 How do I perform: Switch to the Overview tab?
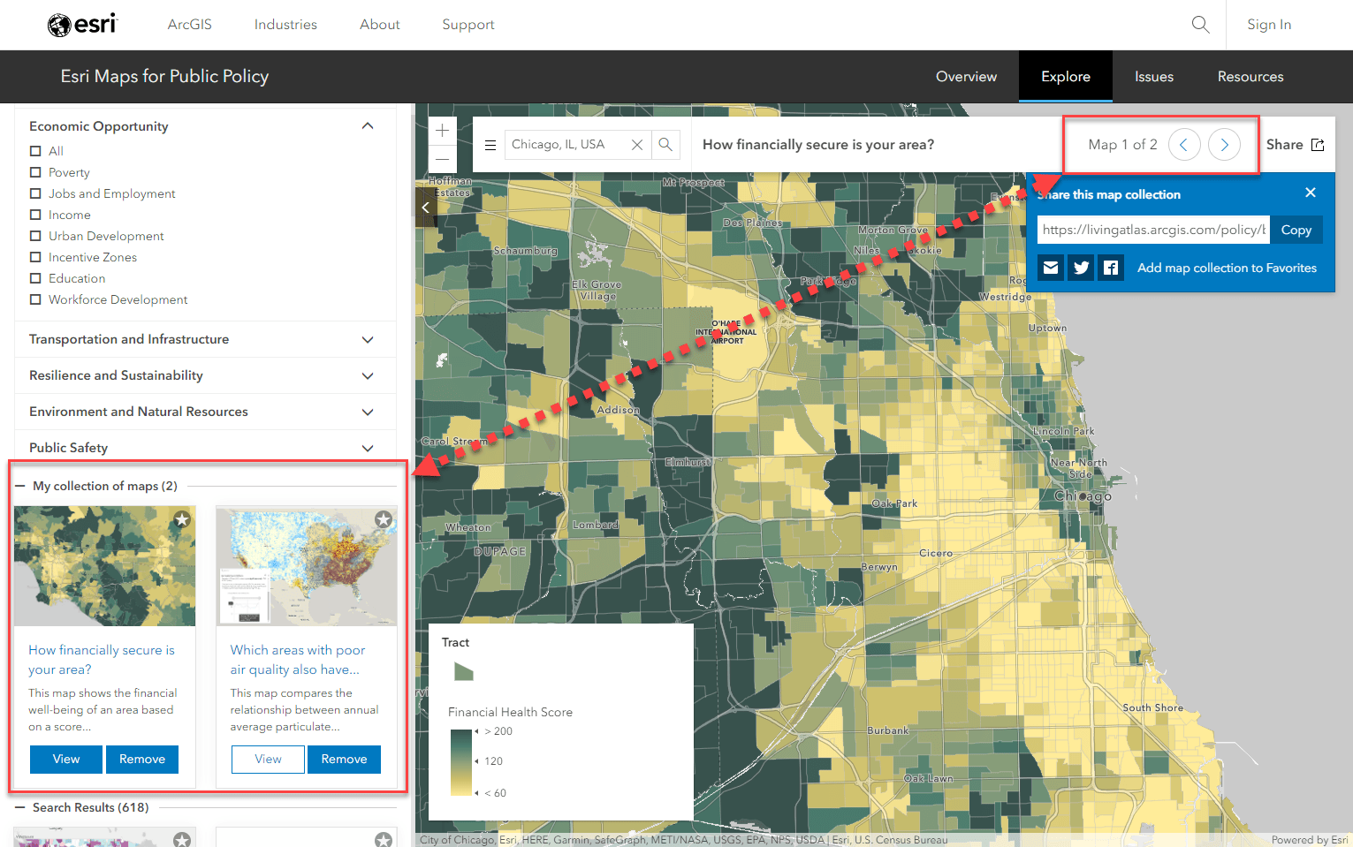966,77
